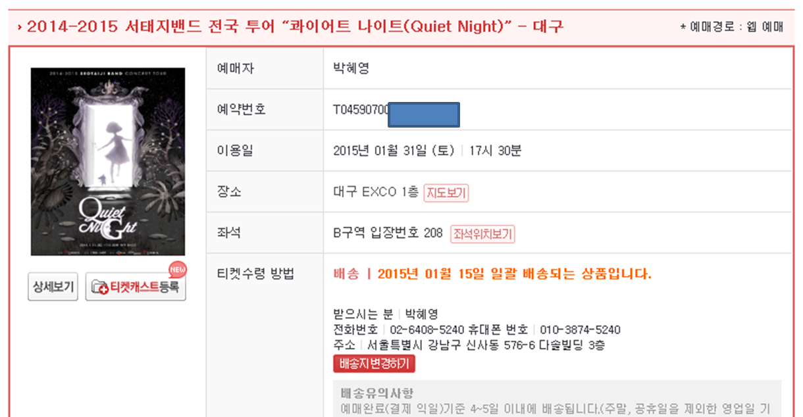Click the red NEW badge icon

[x=177, y=269]
